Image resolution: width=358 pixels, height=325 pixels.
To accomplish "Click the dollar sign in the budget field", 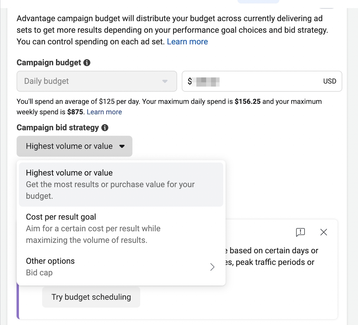I will pos(190,81).
